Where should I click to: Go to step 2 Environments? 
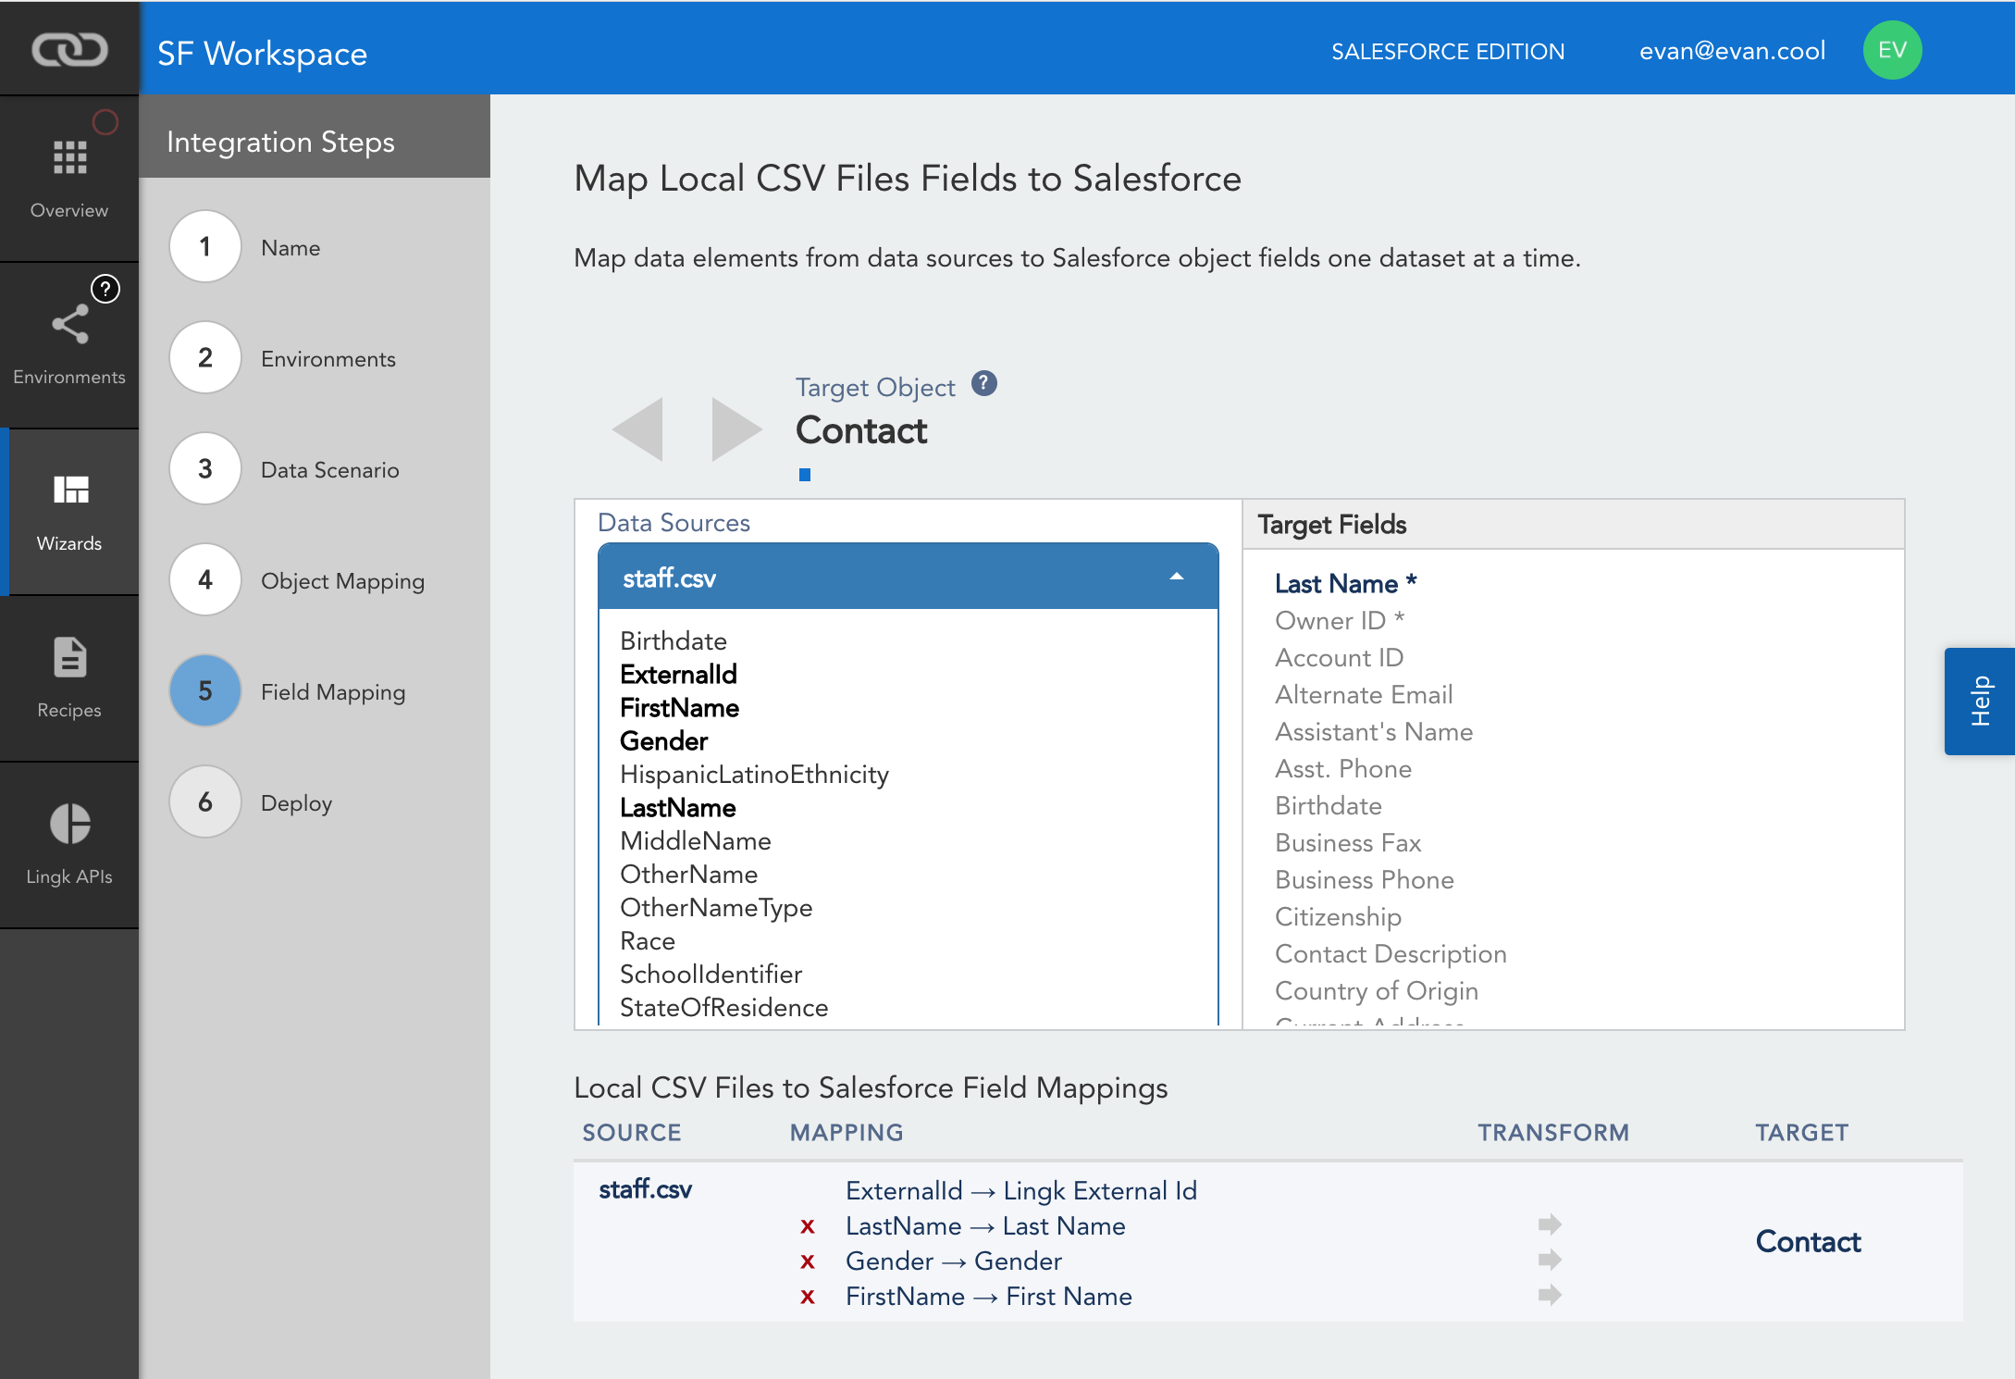pyautogui.click(x=205, y=357)
